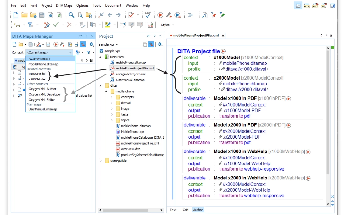Viewport: 346px width, 215px height.
Task: Toggle Link with Editor in DITA Maps Manager
Action: [x=82, y=45]
